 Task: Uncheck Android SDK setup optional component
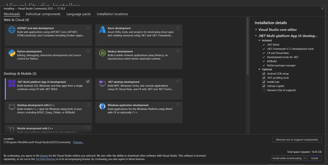click(264, 74)
